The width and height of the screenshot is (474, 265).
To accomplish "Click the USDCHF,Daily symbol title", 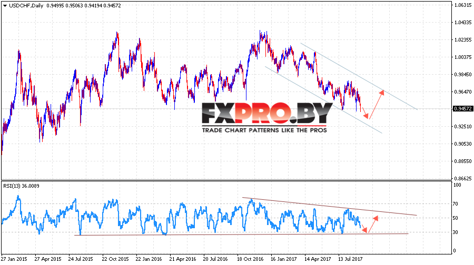I will (26, 5).
